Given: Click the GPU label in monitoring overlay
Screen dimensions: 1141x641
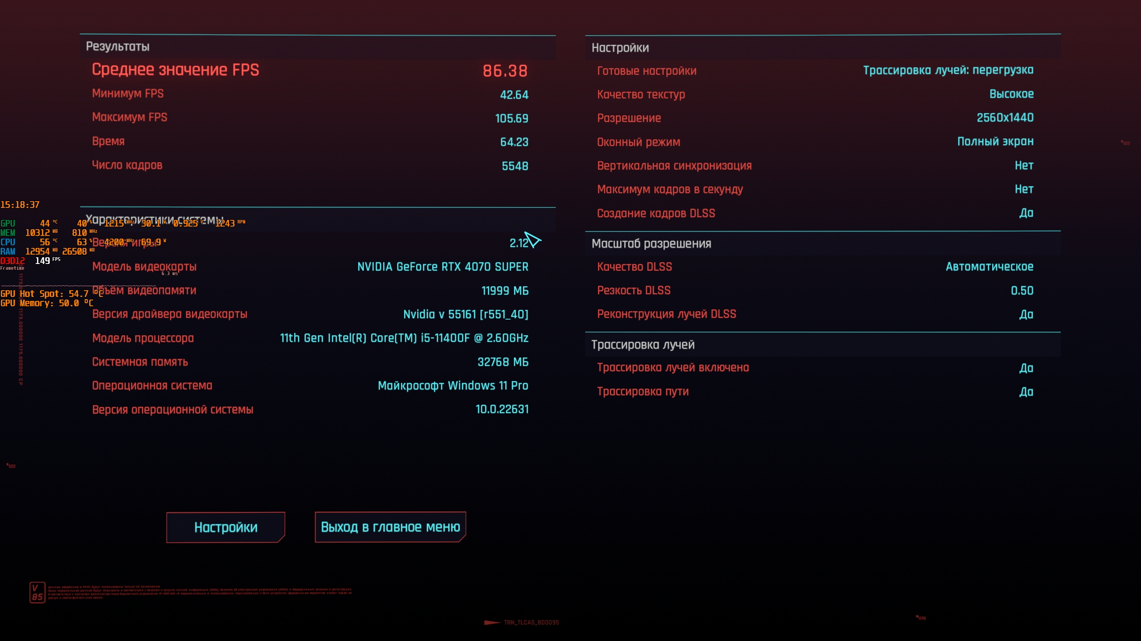Looking at the screenshot, I should 8,223.
